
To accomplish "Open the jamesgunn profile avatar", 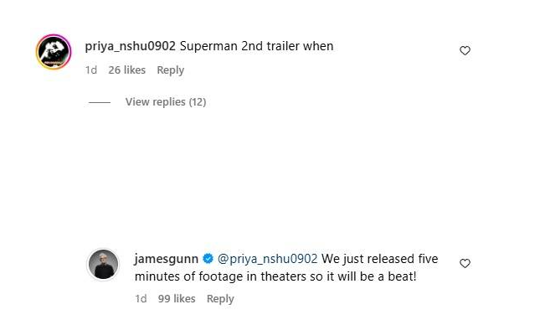I will tap(103, 265).
